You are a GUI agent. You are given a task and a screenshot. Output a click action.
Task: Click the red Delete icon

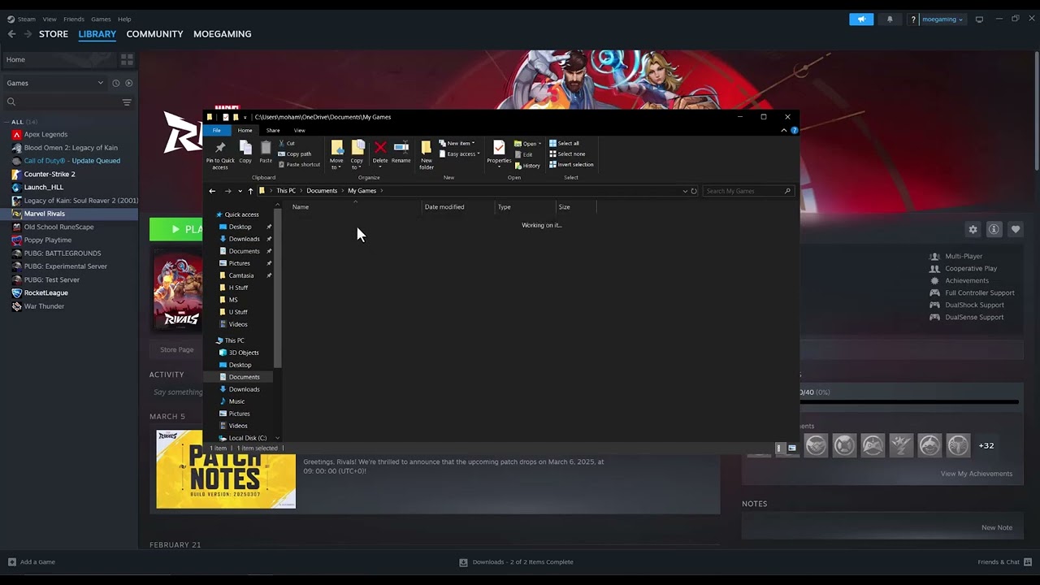tap(380, 147)
